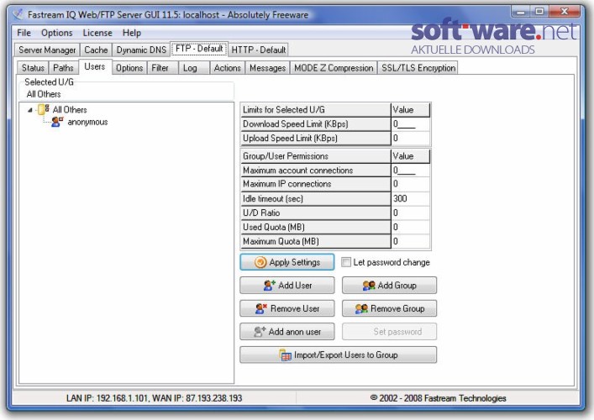Click the Apply Settings button

pos(287,262)
